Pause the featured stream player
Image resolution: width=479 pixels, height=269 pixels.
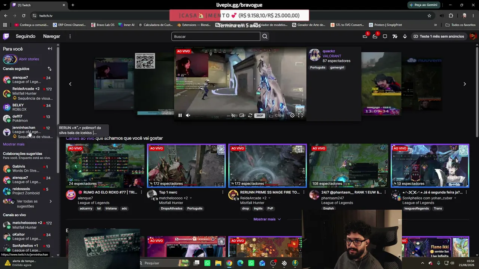[180, 115]
